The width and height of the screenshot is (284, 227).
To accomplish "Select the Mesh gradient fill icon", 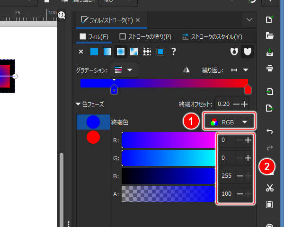I will [x=134, y=52].
